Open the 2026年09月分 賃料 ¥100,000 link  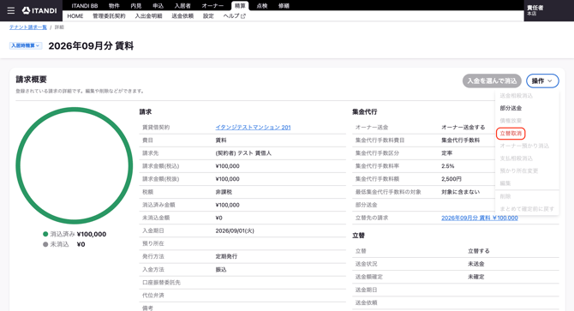point(480,218)
